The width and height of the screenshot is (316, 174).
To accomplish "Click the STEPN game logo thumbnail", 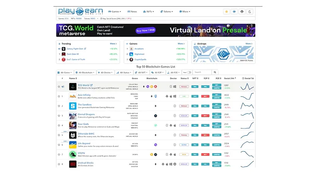I will [72, 155].
